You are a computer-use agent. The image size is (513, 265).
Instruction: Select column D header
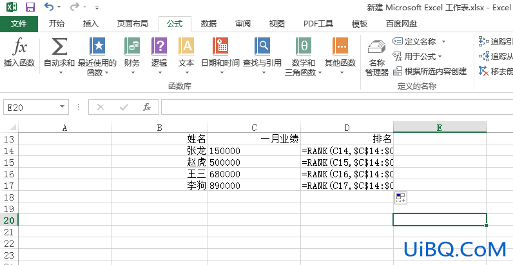(x=347, y=127)
